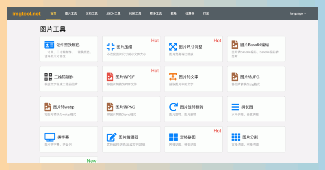Open the 图片转webp tool title

coord(64,107)
